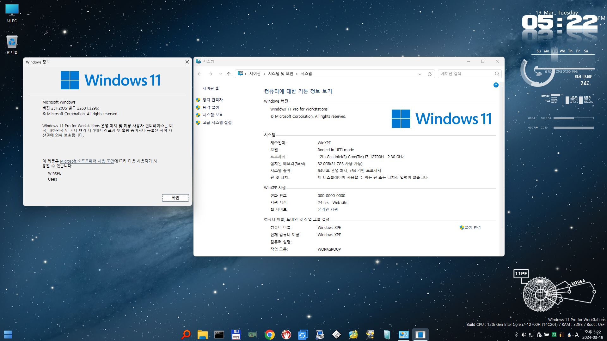The image size is (607, 341).
Task: Click the Forward arrow in 시스템 window
Action: [211, 74]
